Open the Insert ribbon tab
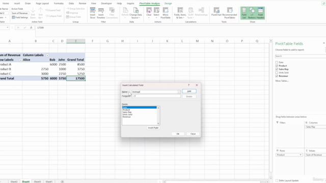Screen dimensions: 326x183 [17, 4]
